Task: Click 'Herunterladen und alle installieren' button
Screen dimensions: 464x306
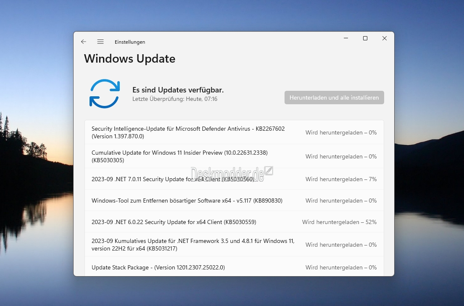Action: (x=334, y=98)
